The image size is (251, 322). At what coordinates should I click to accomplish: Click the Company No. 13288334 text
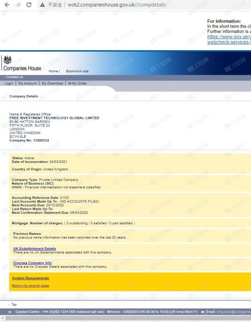(x=29, y=141)
